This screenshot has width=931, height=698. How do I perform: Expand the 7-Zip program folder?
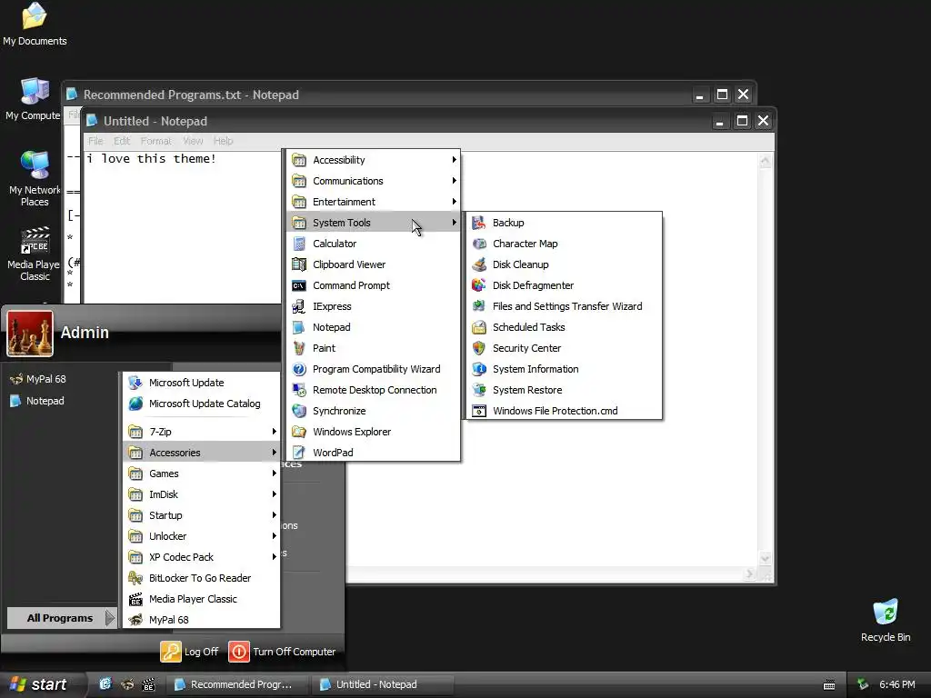pos(201,432)
